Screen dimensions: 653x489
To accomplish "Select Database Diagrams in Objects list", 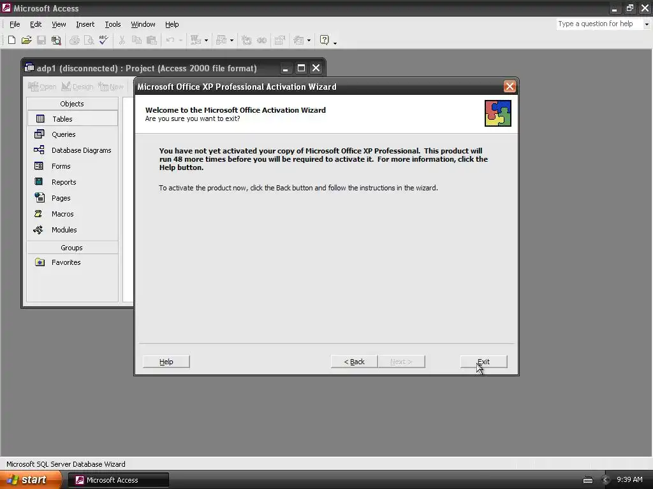I will [73, 150].
